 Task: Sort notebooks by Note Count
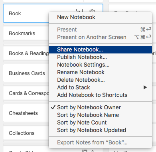coord(101,122)
